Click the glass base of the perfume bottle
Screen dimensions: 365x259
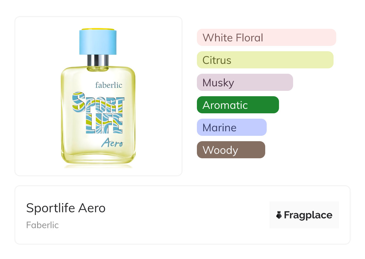pos(98,158)
